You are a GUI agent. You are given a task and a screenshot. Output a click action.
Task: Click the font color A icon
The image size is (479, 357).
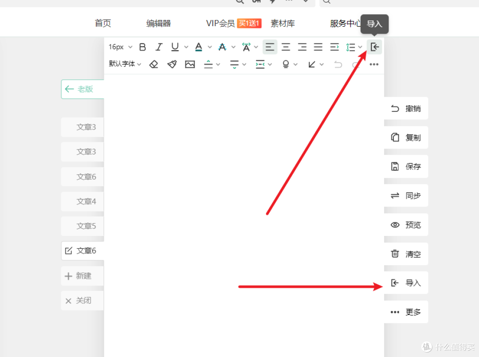click(199, 47)
